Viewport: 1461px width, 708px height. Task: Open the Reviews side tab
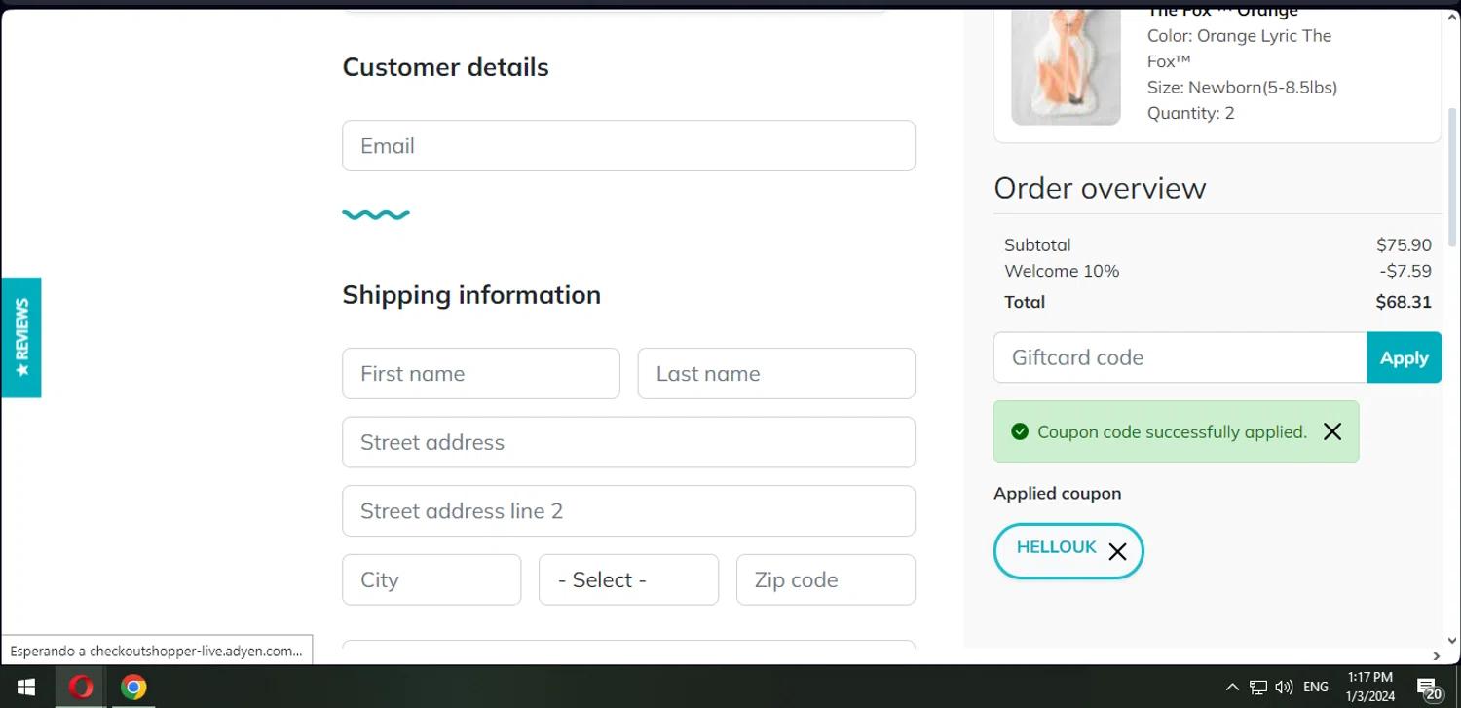pos(21,337)
